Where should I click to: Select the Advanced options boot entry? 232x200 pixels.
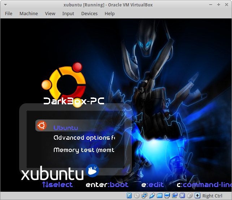click(84, 138)
